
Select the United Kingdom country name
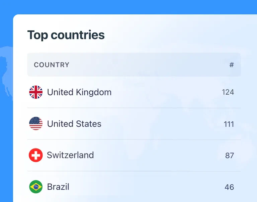[x=79, y=92]
